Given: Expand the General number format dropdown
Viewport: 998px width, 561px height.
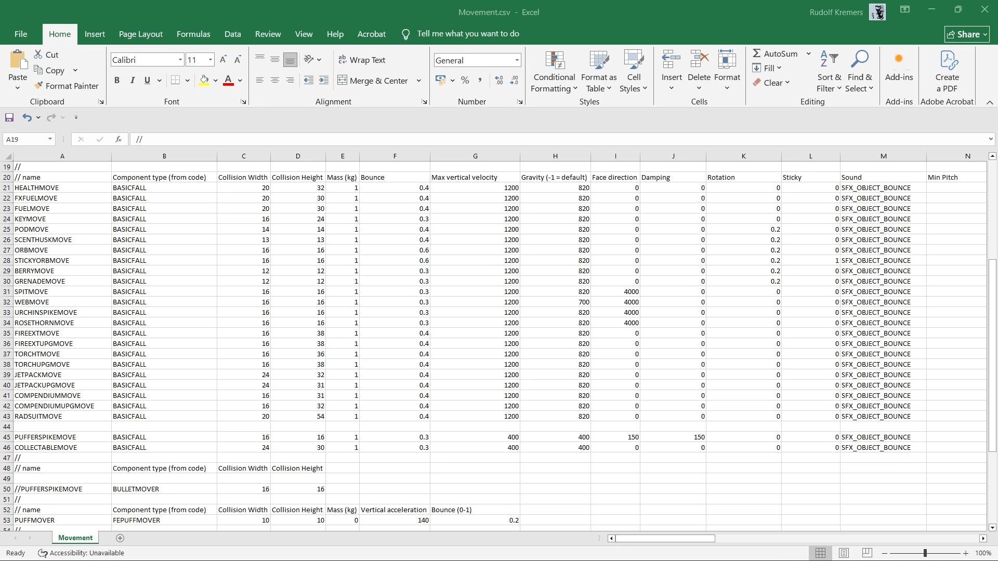Looking at the screenshot, I should (x=517, y=60).
